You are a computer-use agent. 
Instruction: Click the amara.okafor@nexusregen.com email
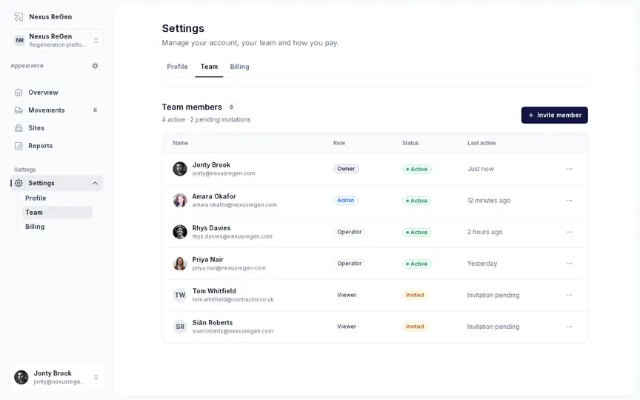click(x=234, y=205)
